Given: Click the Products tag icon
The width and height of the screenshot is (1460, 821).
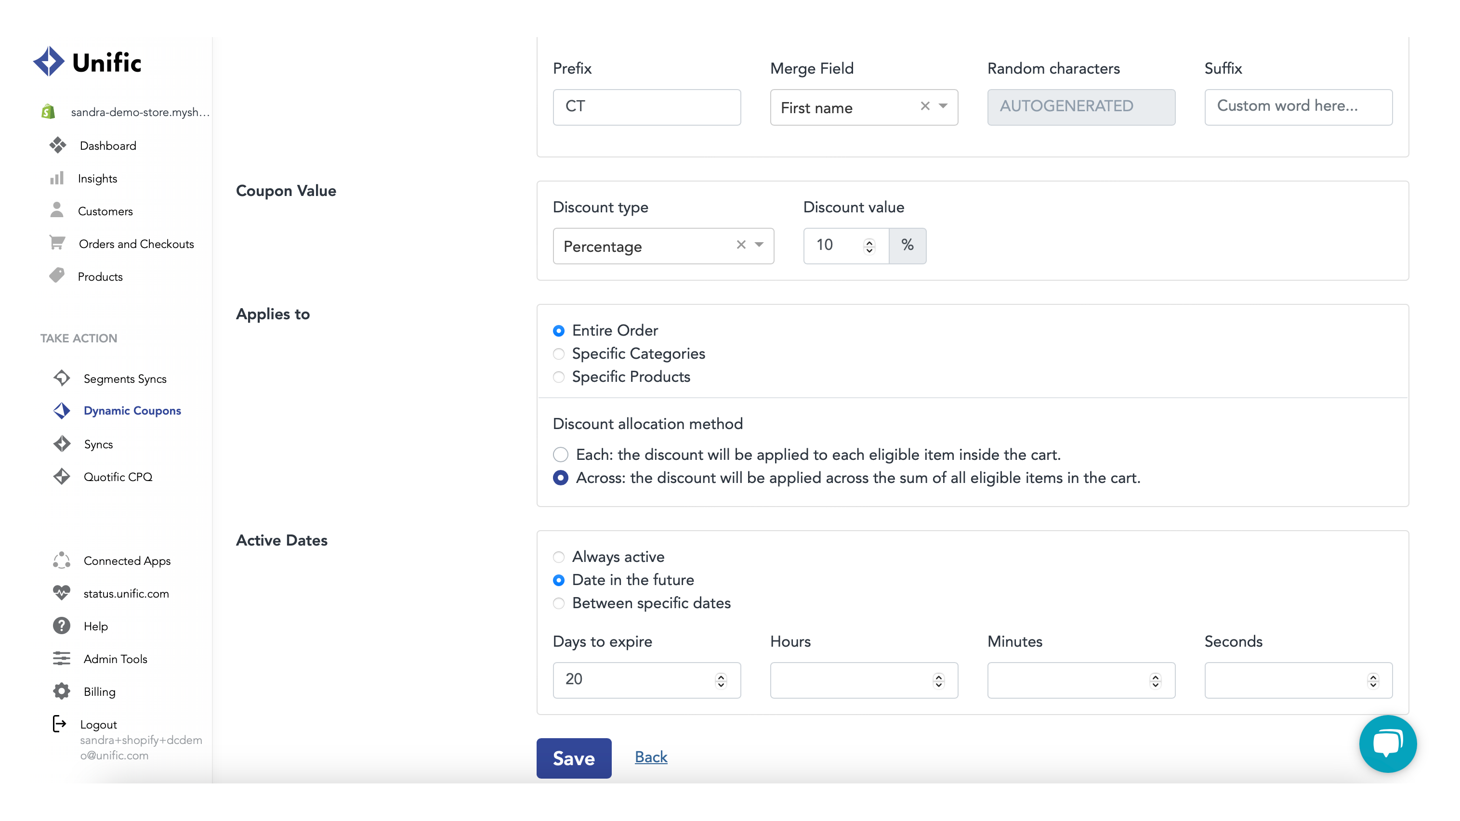Looking at the screenshot, I should 57,276.
